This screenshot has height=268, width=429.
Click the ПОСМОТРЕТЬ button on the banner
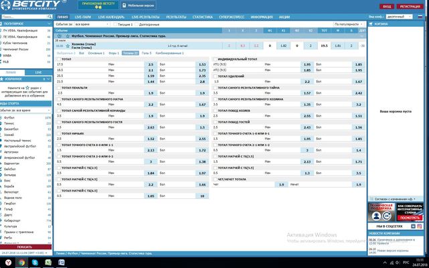pos(410,218)
